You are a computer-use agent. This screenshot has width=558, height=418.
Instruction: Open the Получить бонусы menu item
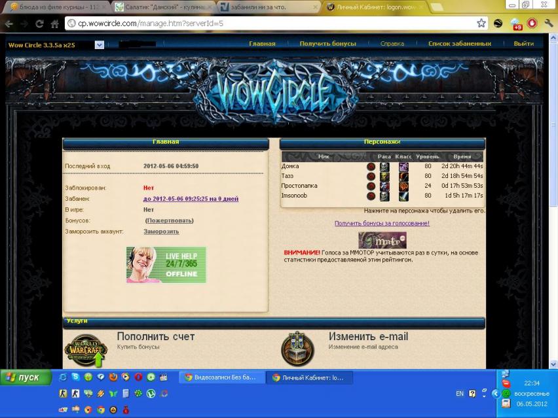(327, 44)
